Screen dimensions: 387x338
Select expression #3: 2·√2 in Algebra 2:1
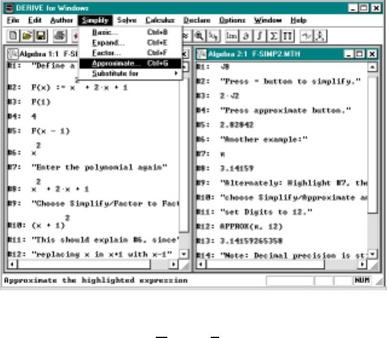(x=229, y=96)
